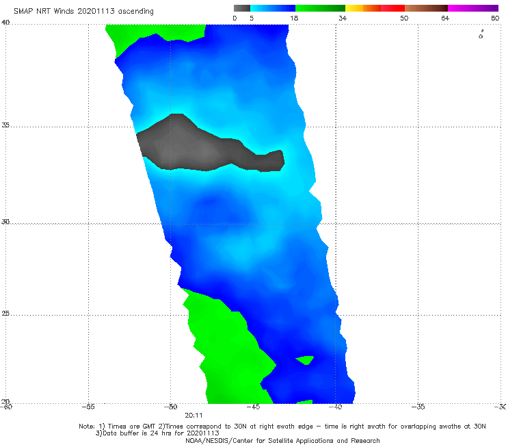
Task: Click the light blue colorbar segment between 5 and 18
Action: [x=273, y=8]
